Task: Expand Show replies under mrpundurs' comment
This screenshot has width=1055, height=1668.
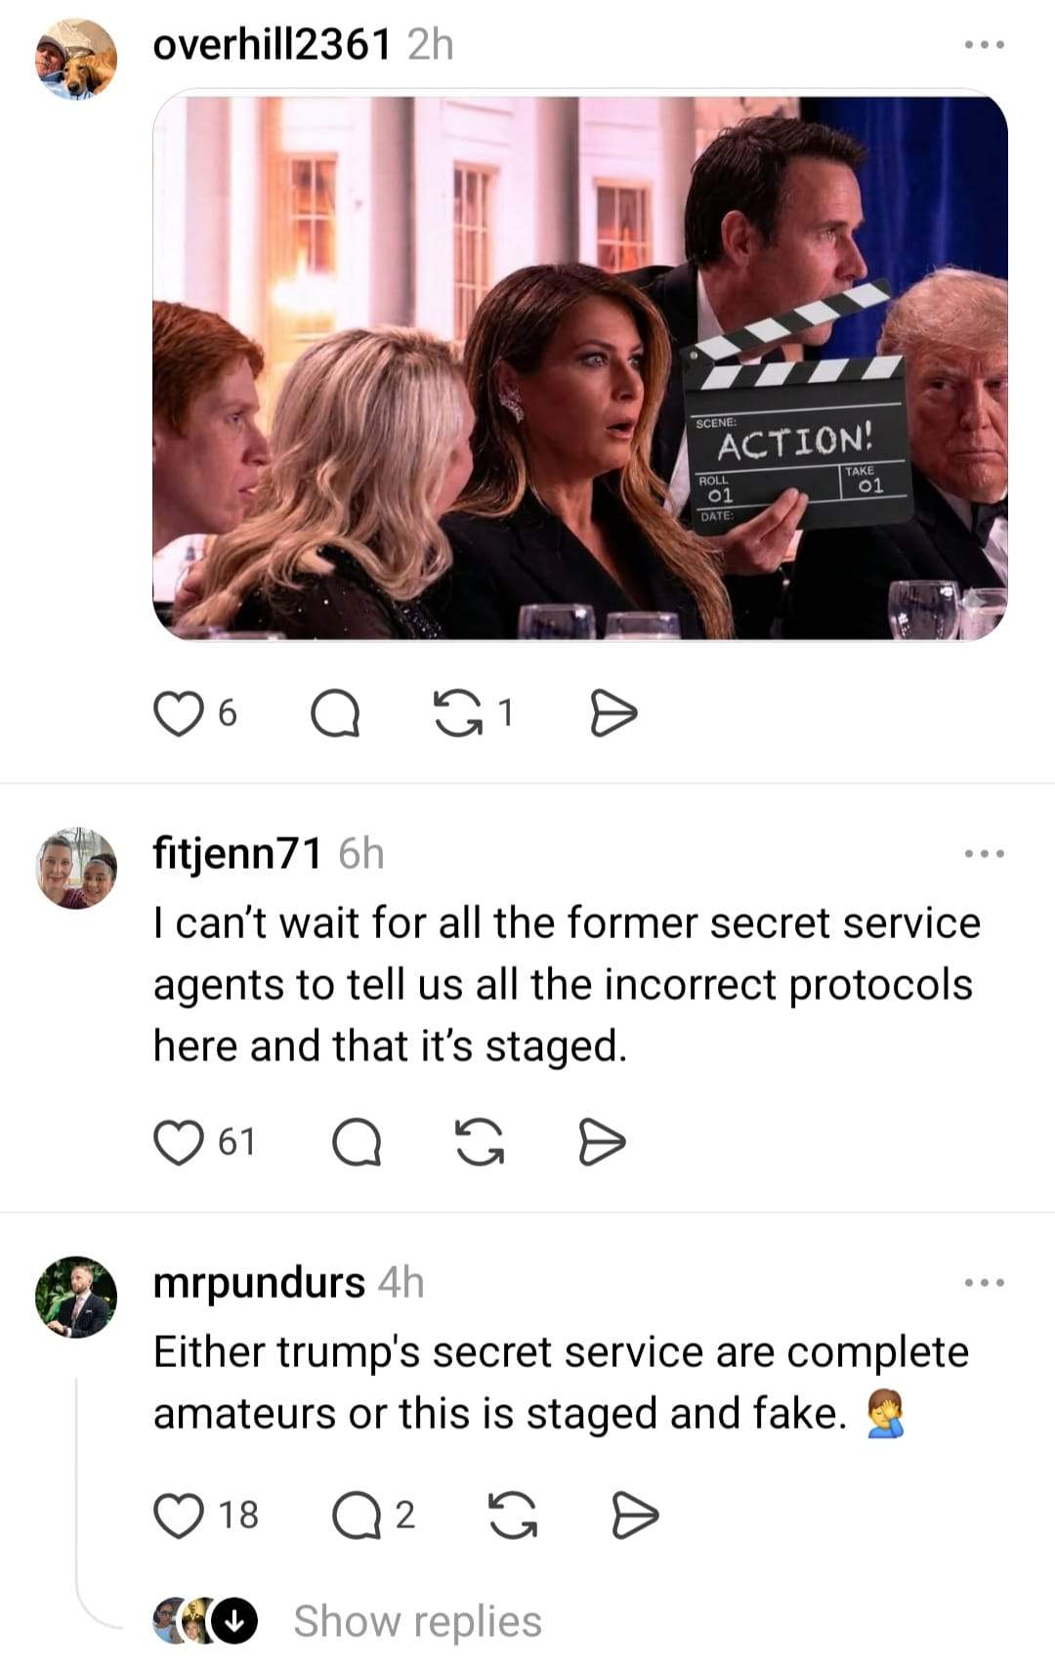Action: point(417,1621)
